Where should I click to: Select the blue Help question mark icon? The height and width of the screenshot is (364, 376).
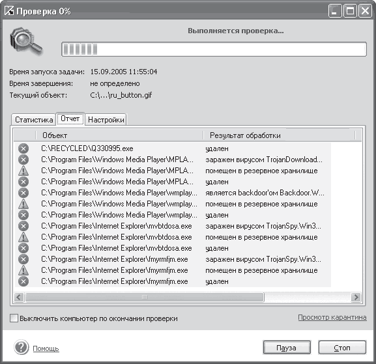coord(21,347)
